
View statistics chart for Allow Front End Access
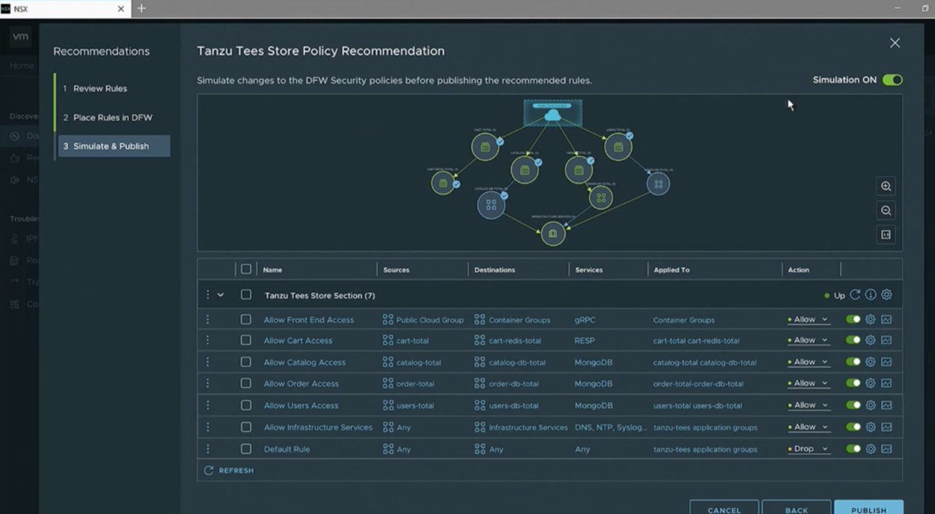point(886,319)
